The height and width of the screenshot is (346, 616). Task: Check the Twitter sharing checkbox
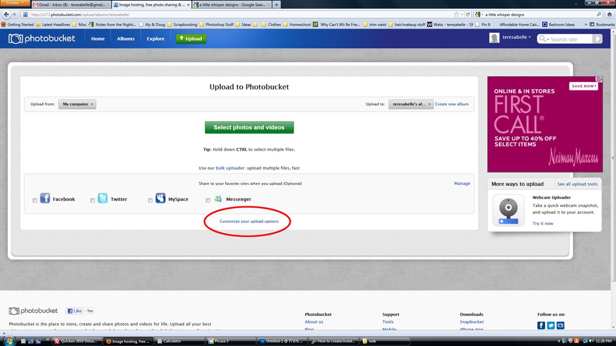coord(92,200)
